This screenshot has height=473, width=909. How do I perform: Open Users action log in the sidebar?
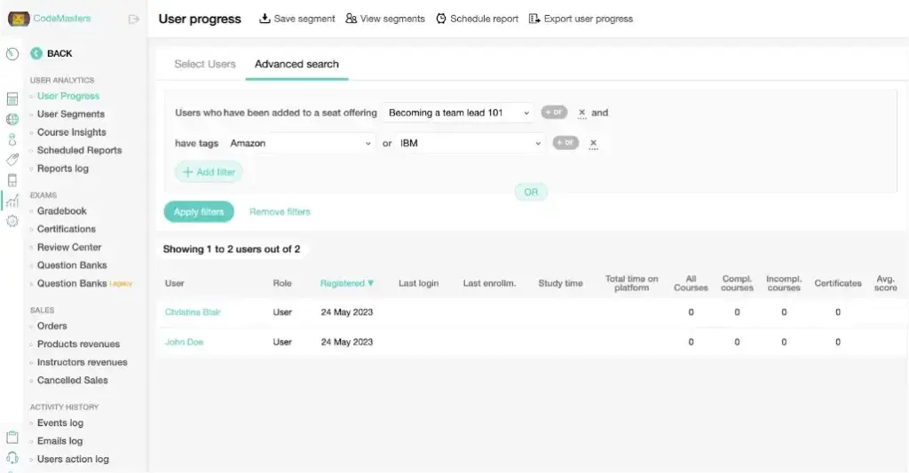(73, 459)
